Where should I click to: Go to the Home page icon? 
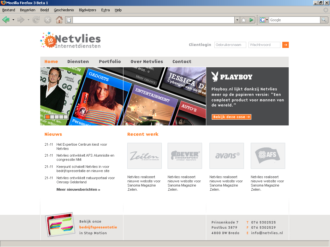coord(59,20)
